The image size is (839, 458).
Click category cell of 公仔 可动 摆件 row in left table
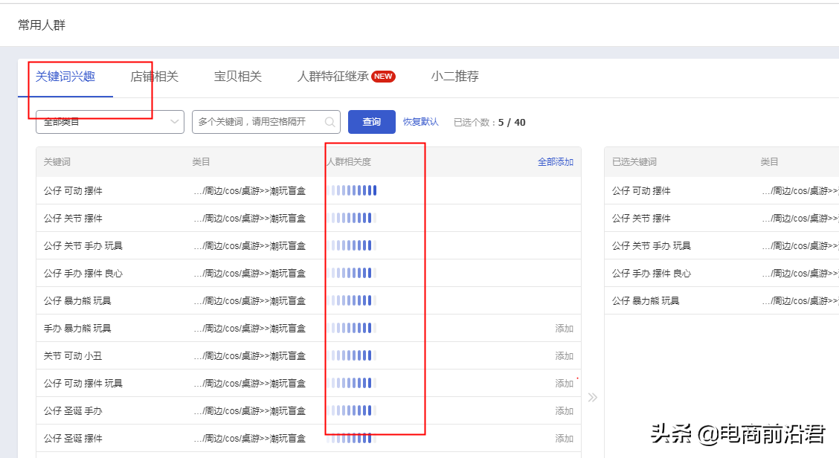(x=250, y=190)
